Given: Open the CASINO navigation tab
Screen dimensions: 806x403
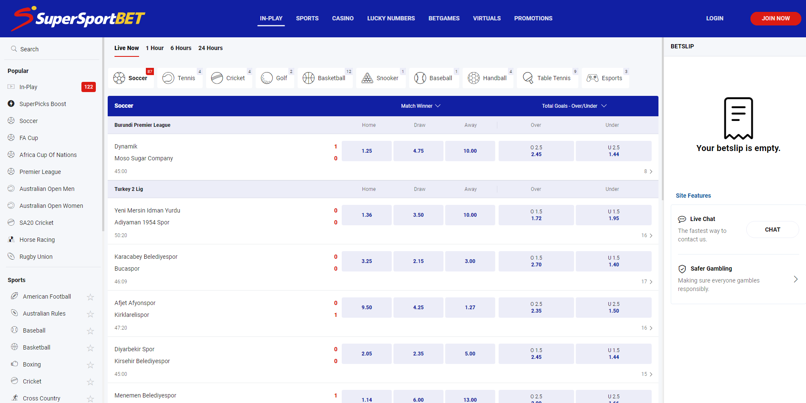Looking at the screenshot, I should point(343,18).
